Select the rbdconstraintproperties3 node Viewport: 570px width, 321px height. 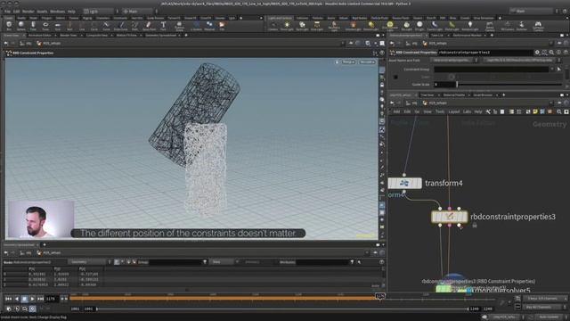(449, 217)
